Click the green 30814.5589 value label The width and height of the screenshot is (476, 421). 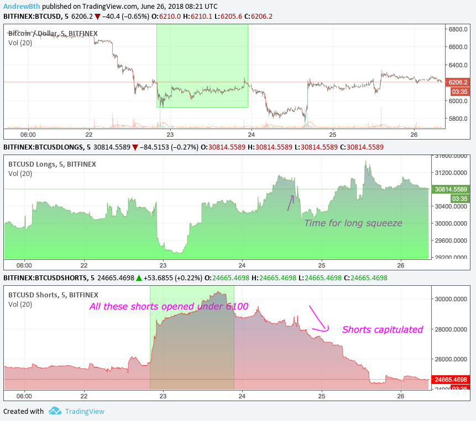pos(451,190)
